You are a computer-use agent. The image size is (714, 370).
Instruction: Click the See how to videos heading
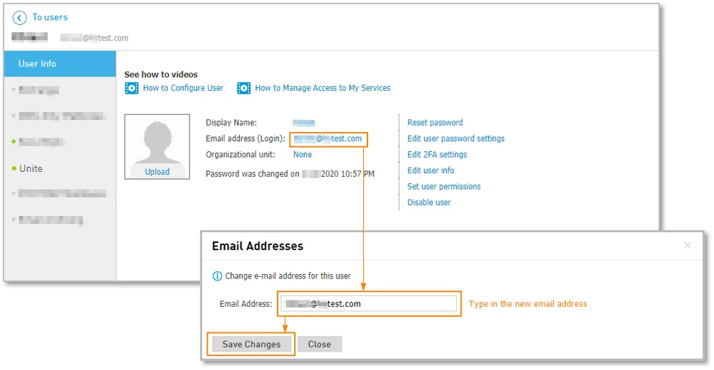pos(161,75)
